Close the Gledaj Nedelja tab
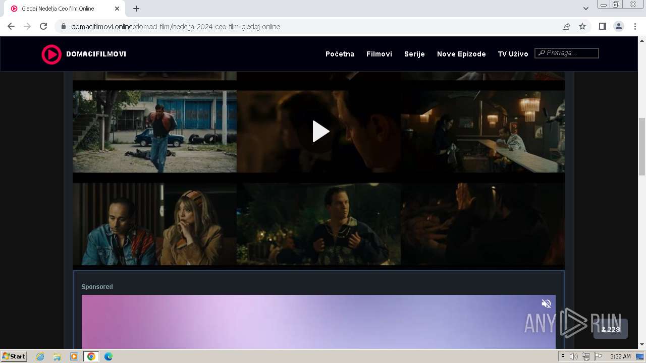Viewport: 646px width, 363px height. pyautogui.click(x=117, y=9)
